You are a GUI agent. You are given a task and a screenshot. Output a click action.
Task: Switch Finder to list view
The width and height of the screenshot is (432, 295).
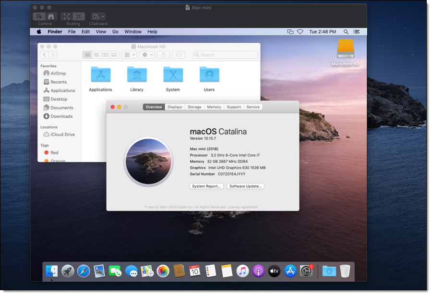click(96, 55)
